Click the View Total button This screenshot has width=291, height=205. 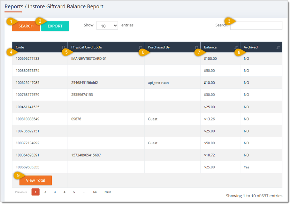[36, 180]
